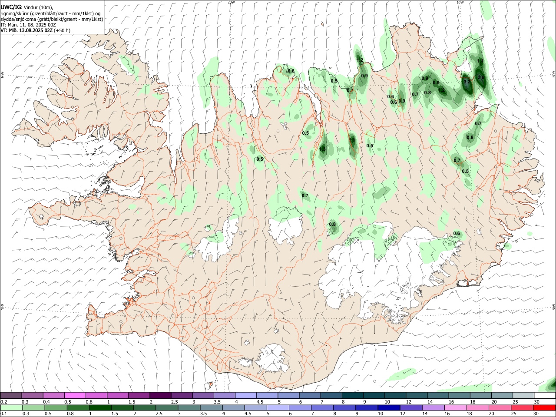Pick the light pink swatch labeled 16 in lower legend row
The width and height of the screenshot is (556, 417).
[455, 408]
